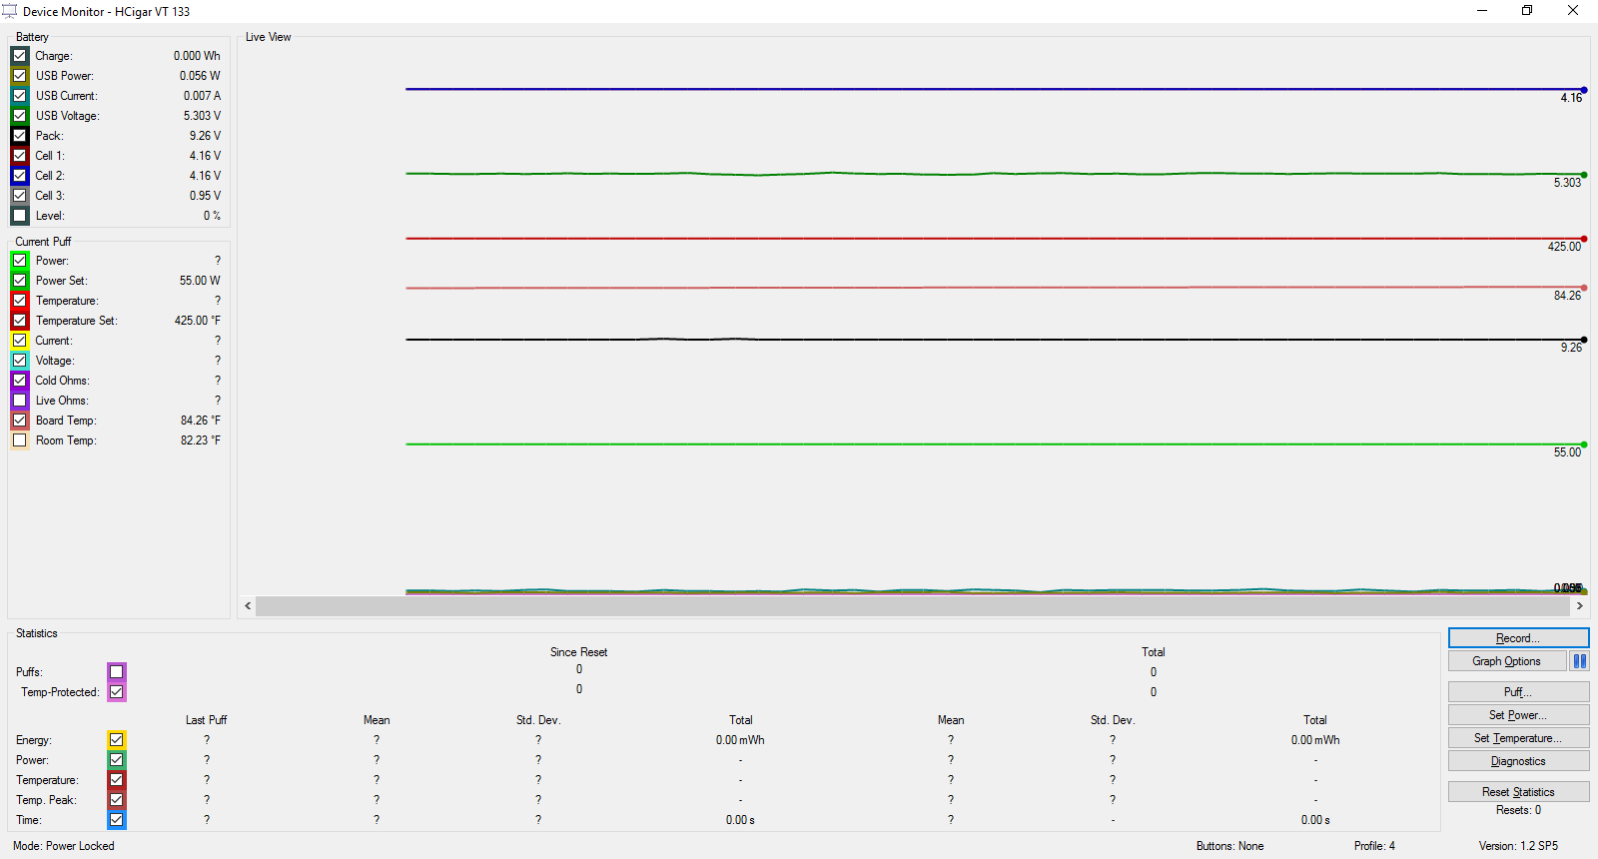Click the Record... button
Viewport: 1598px width, 859px height.
pyautogui.click(x=1518, y=638)
